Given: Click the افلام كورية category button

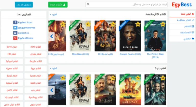Looking at the screenshot, I should coord(12,76).
